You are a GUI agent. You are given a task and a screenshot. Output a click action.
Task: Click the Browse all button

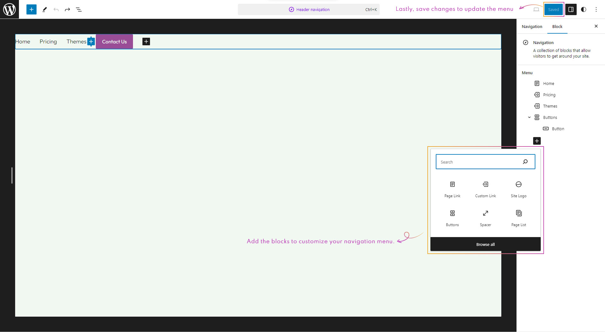[x=485, y=244]
